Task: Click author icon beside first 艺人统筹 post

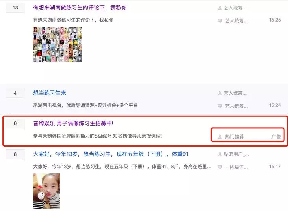Action: [x=220, y=8]
